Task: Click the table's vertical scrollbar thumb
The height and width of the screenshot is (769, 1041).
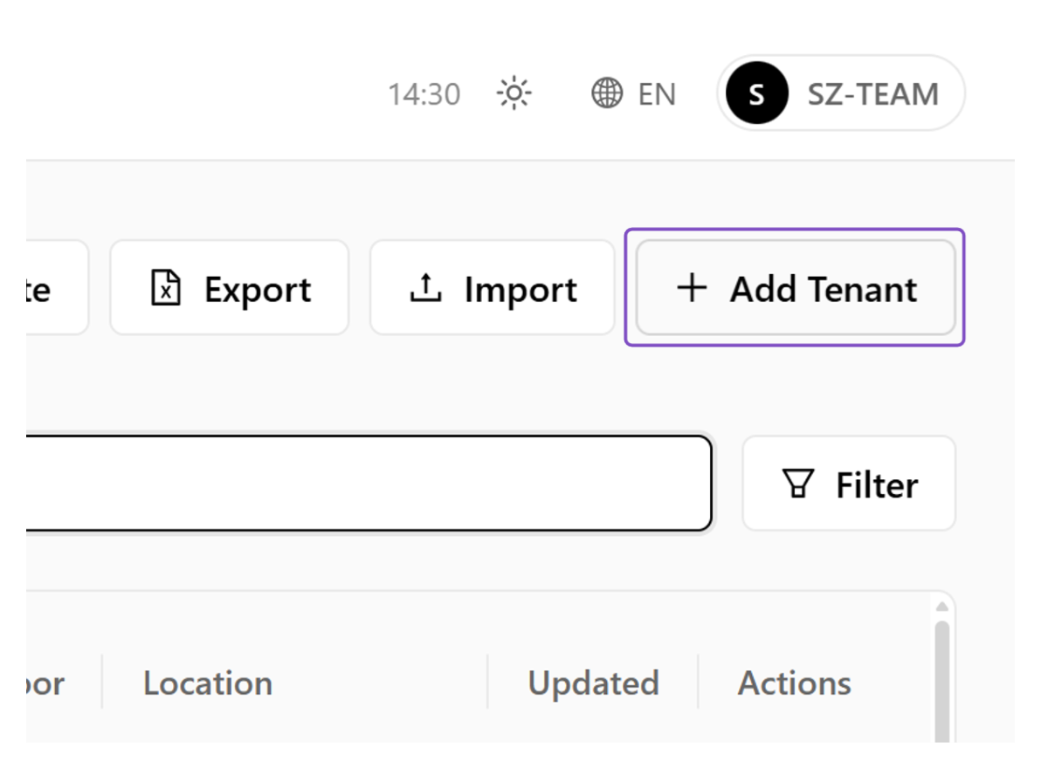Action: (942, 682)
